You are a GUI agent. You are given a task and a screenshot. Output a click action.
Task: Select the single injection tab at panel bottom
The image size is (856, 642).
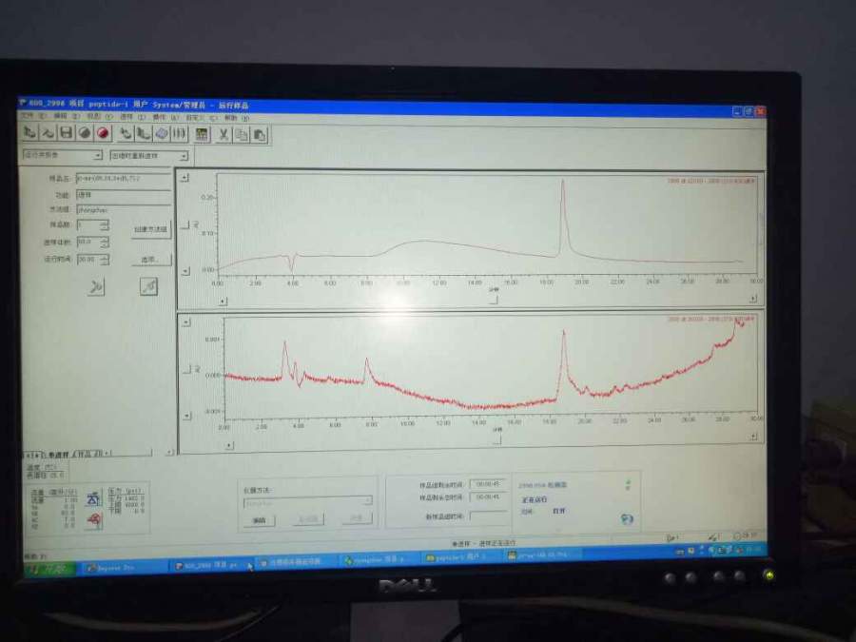coord(58,455)
